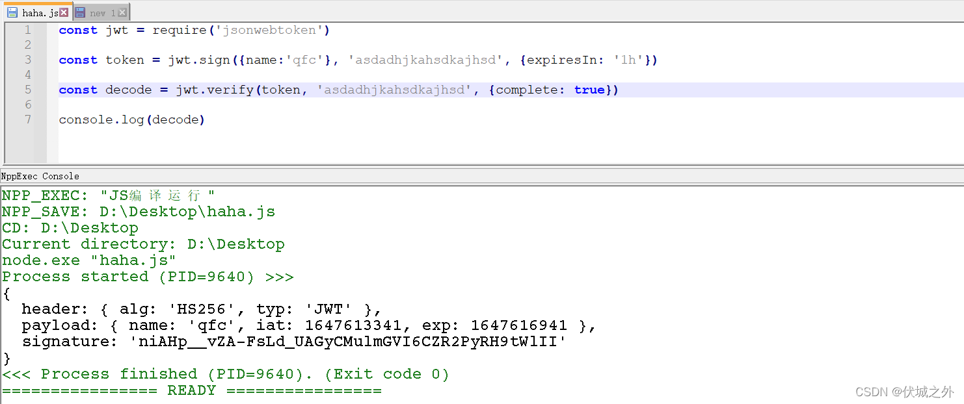964x404 pixels.
Task: Click the payload output line
Action: click(x=309, y=325)
